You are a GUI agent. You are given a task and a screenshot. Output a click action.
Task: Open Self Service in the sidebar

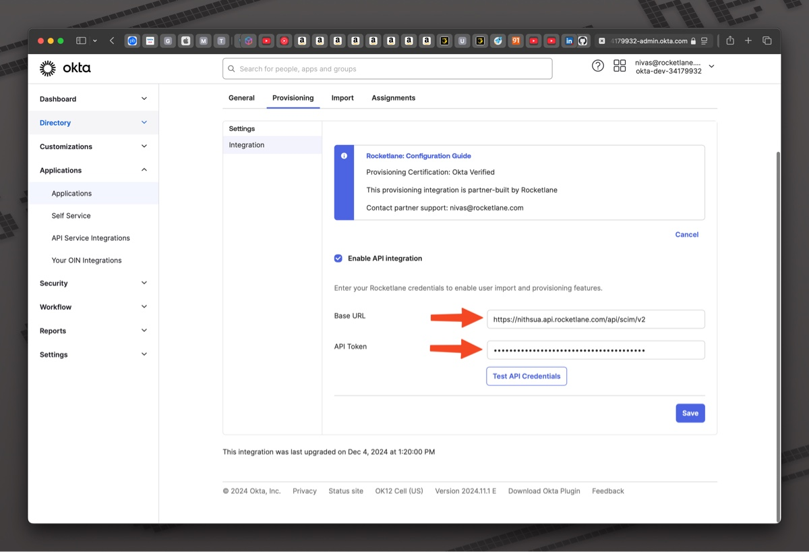click(x=93, y=215)
